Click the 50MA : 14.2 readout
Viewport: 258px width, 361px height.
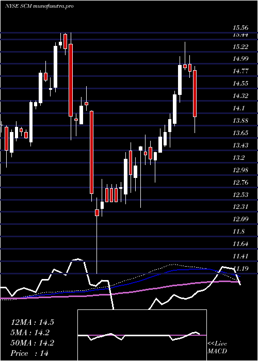tap(33, 343)
